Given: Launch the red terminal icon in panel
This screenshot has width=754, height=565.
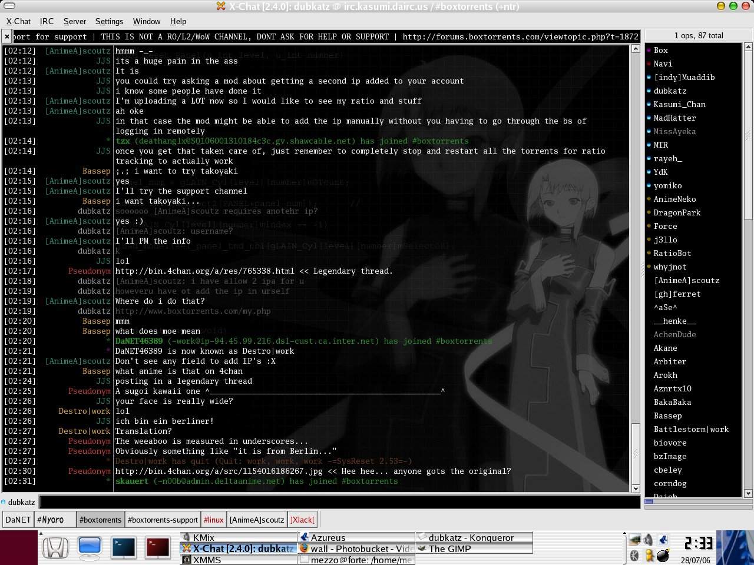Looking at the screenshot, I should pyautogui.click(x=158, y=548).
